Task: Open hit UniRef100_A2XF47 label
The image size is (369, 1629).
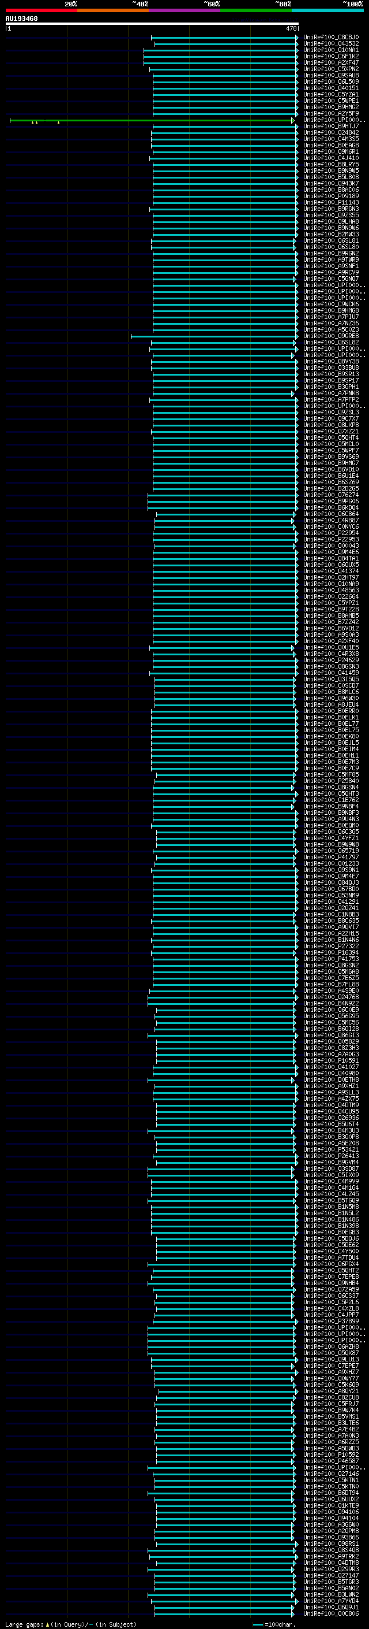Action: click(x=330, y=62)
